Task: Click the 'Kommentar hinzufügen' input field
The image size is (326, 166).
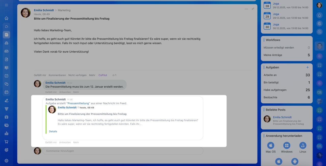Action: (x=123, y=151)
